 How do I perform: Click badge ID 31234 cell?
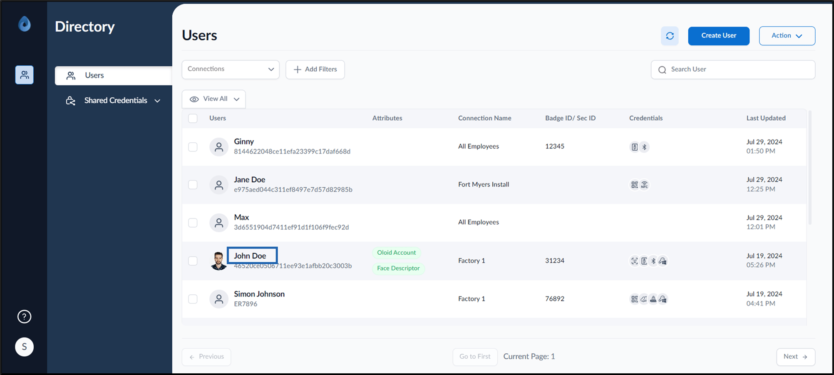click(555, 261)
